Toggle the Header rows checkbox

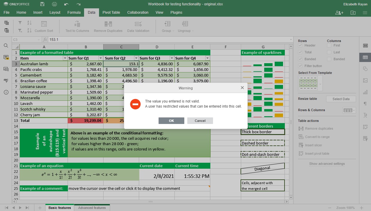(300, 45)
